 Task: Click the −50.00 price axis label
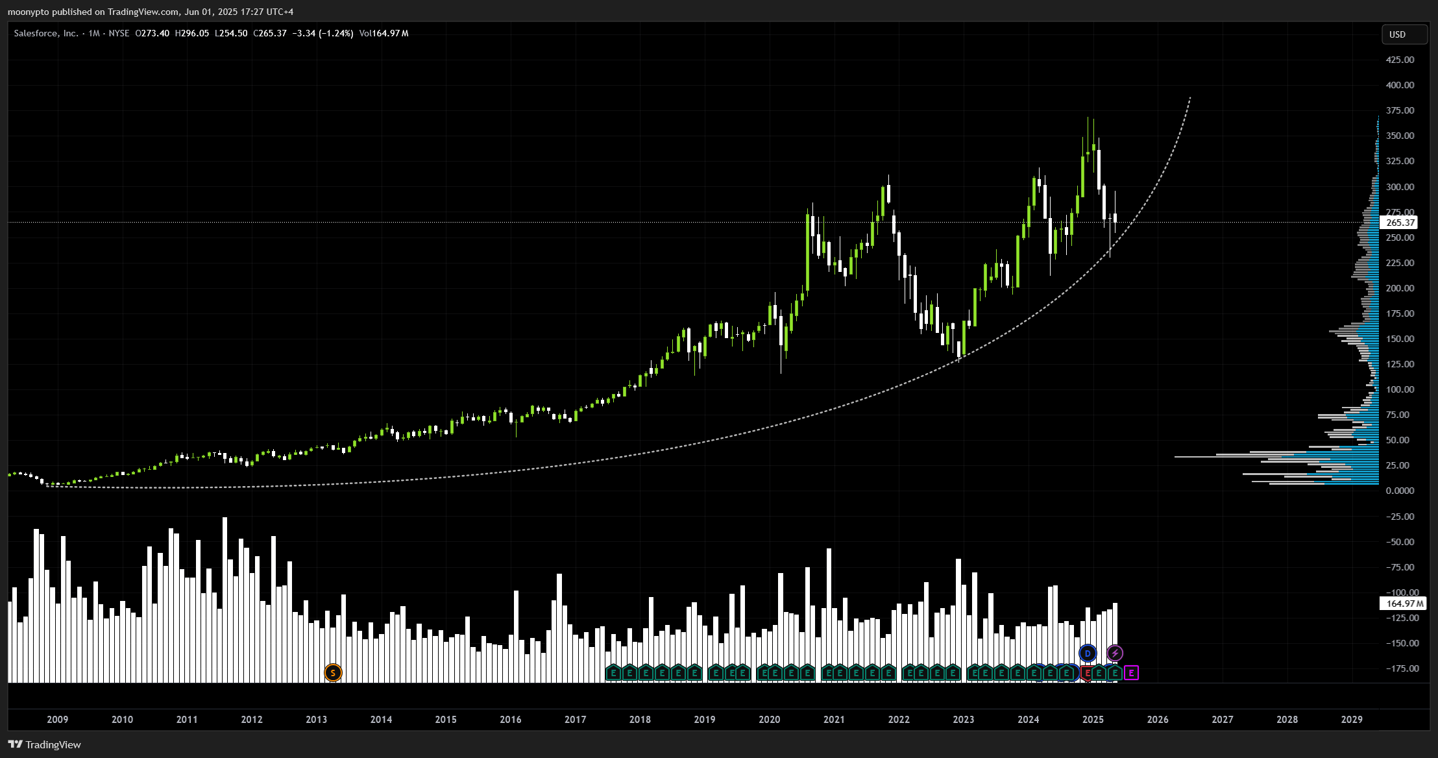coord(1400,542)
